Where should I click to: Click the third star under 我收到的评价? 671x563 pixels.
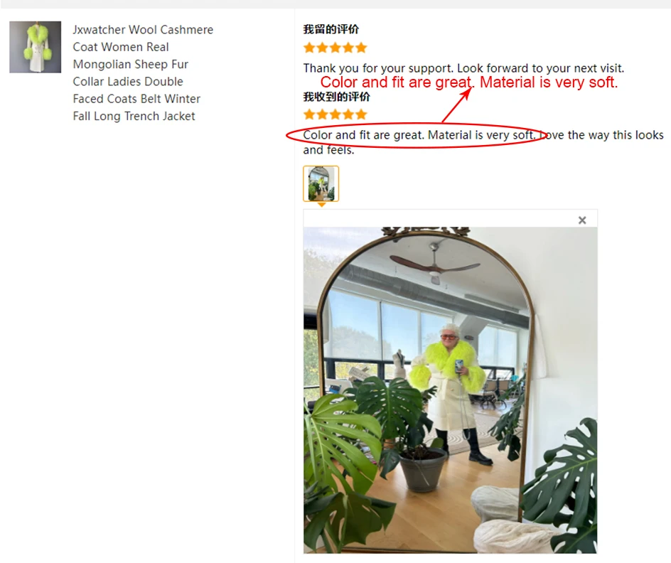(x=335, y=114)
